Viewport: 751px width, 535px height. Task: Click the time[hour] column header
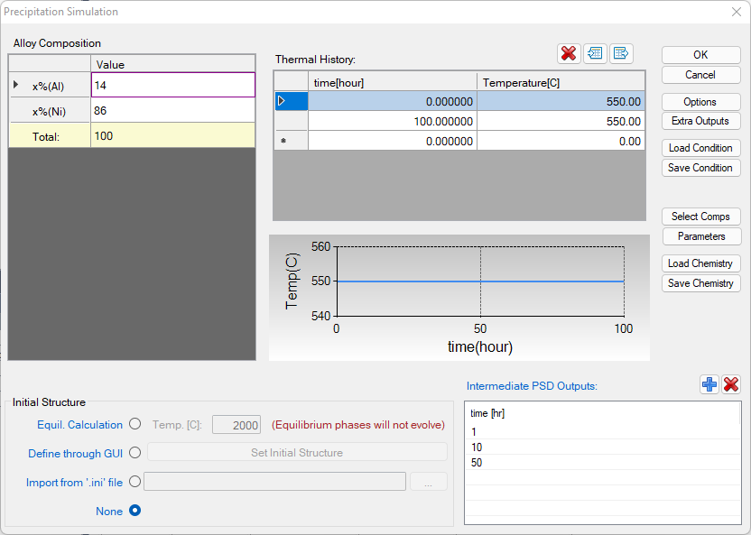393,82
